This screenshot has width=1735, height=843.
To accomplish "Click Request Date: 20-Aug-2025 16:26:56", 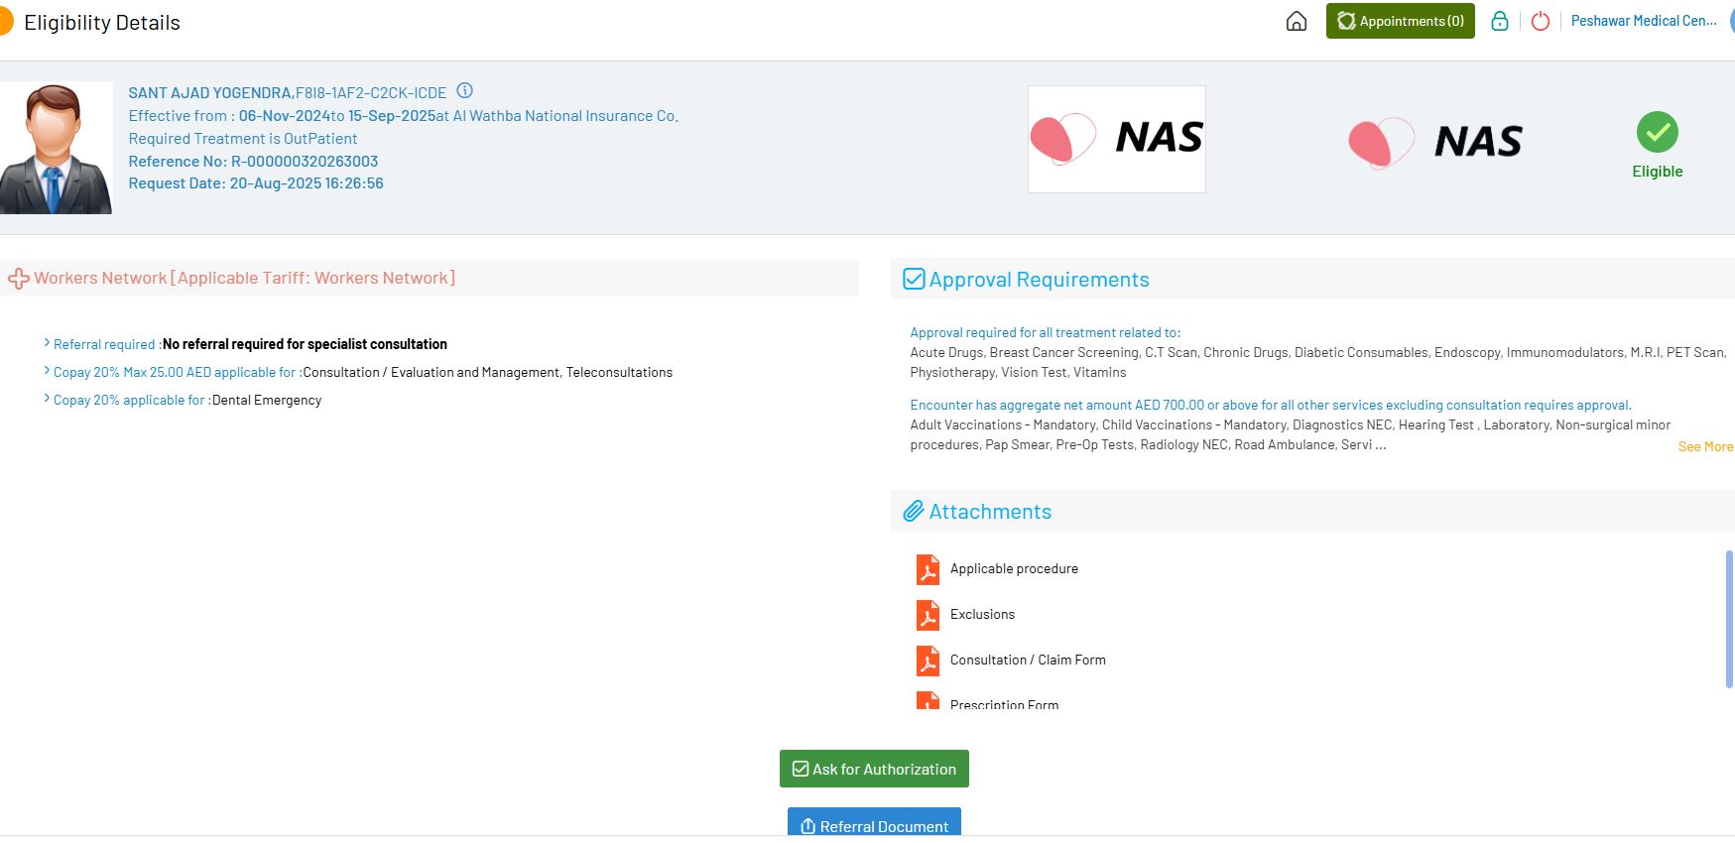I will pyautogui.click(x=256, y=183).
